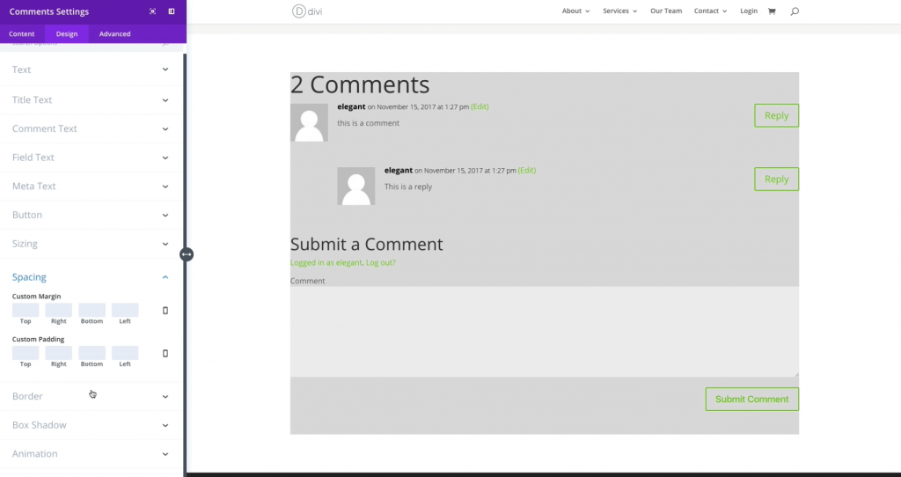Image resolution: width=901 pixels, height=477 pixels.
Task: Expand the Meta Text group
Action: pos(91,187)
